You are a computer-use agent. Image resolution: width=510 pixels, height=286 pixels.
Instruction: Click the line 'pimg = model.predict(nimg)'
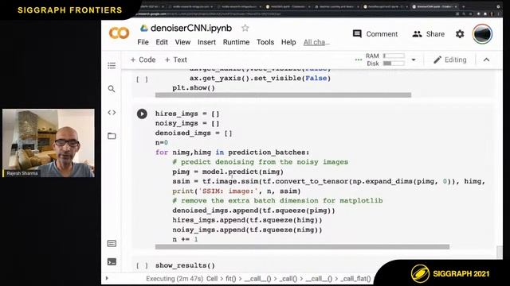(x=228, y=172)
